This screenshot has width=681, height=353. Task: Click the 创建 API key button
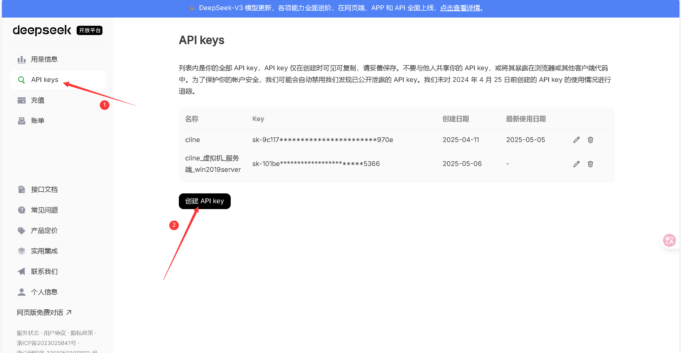pos(204,201)
